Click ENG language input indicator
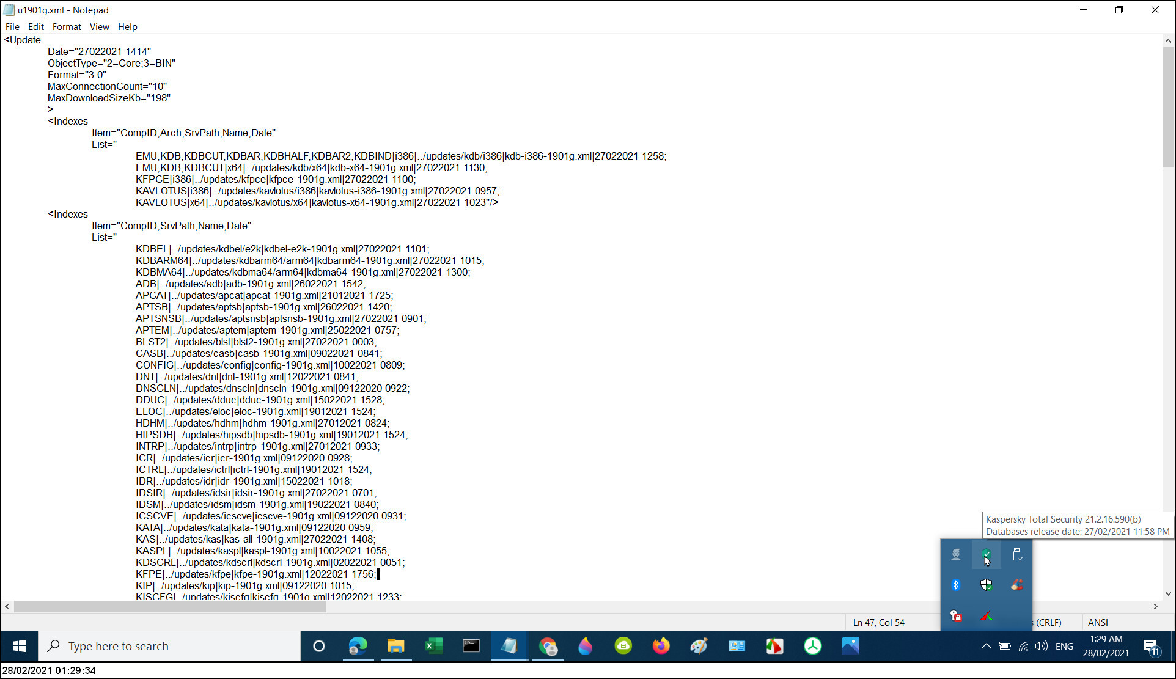Viewport: 1176px width, 679px height. click(1064, 646)
